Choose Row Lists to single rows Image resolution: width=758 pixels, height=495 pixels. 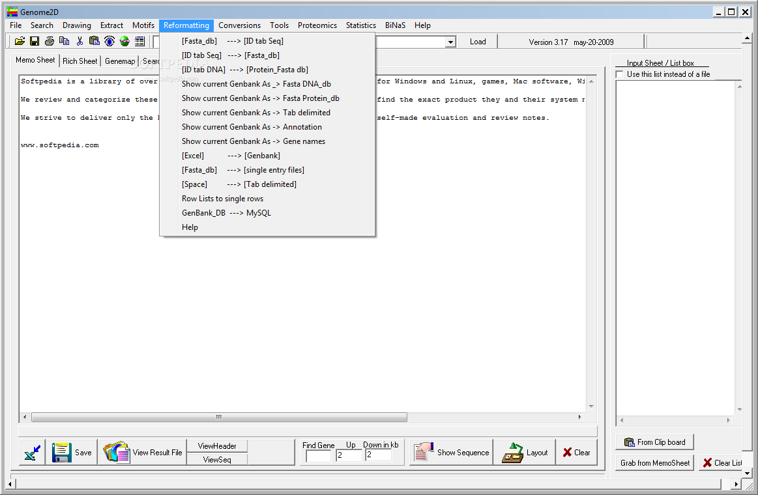pos(267,199)
